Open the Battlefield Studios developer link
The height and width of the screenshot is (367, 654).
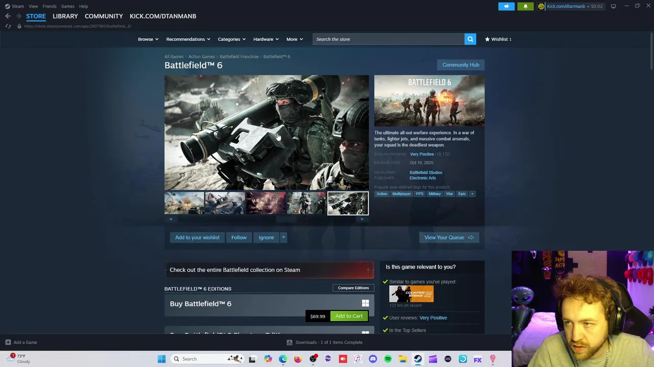(x=426, y=172)
